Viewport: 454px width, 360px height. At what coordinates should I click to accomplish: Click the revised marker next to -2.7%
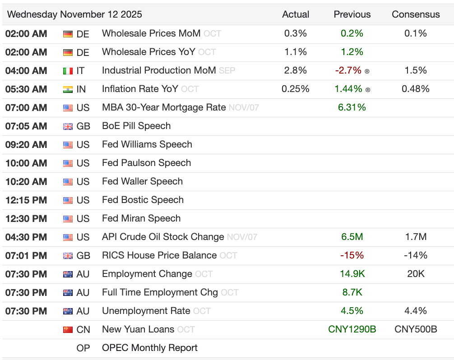pyautogui.click(x=367, y=71)
